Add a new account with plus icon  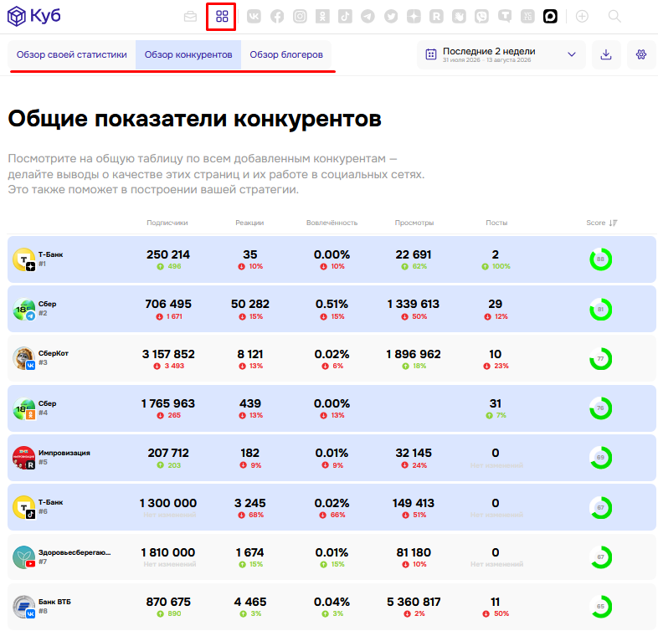click(582, 17)
